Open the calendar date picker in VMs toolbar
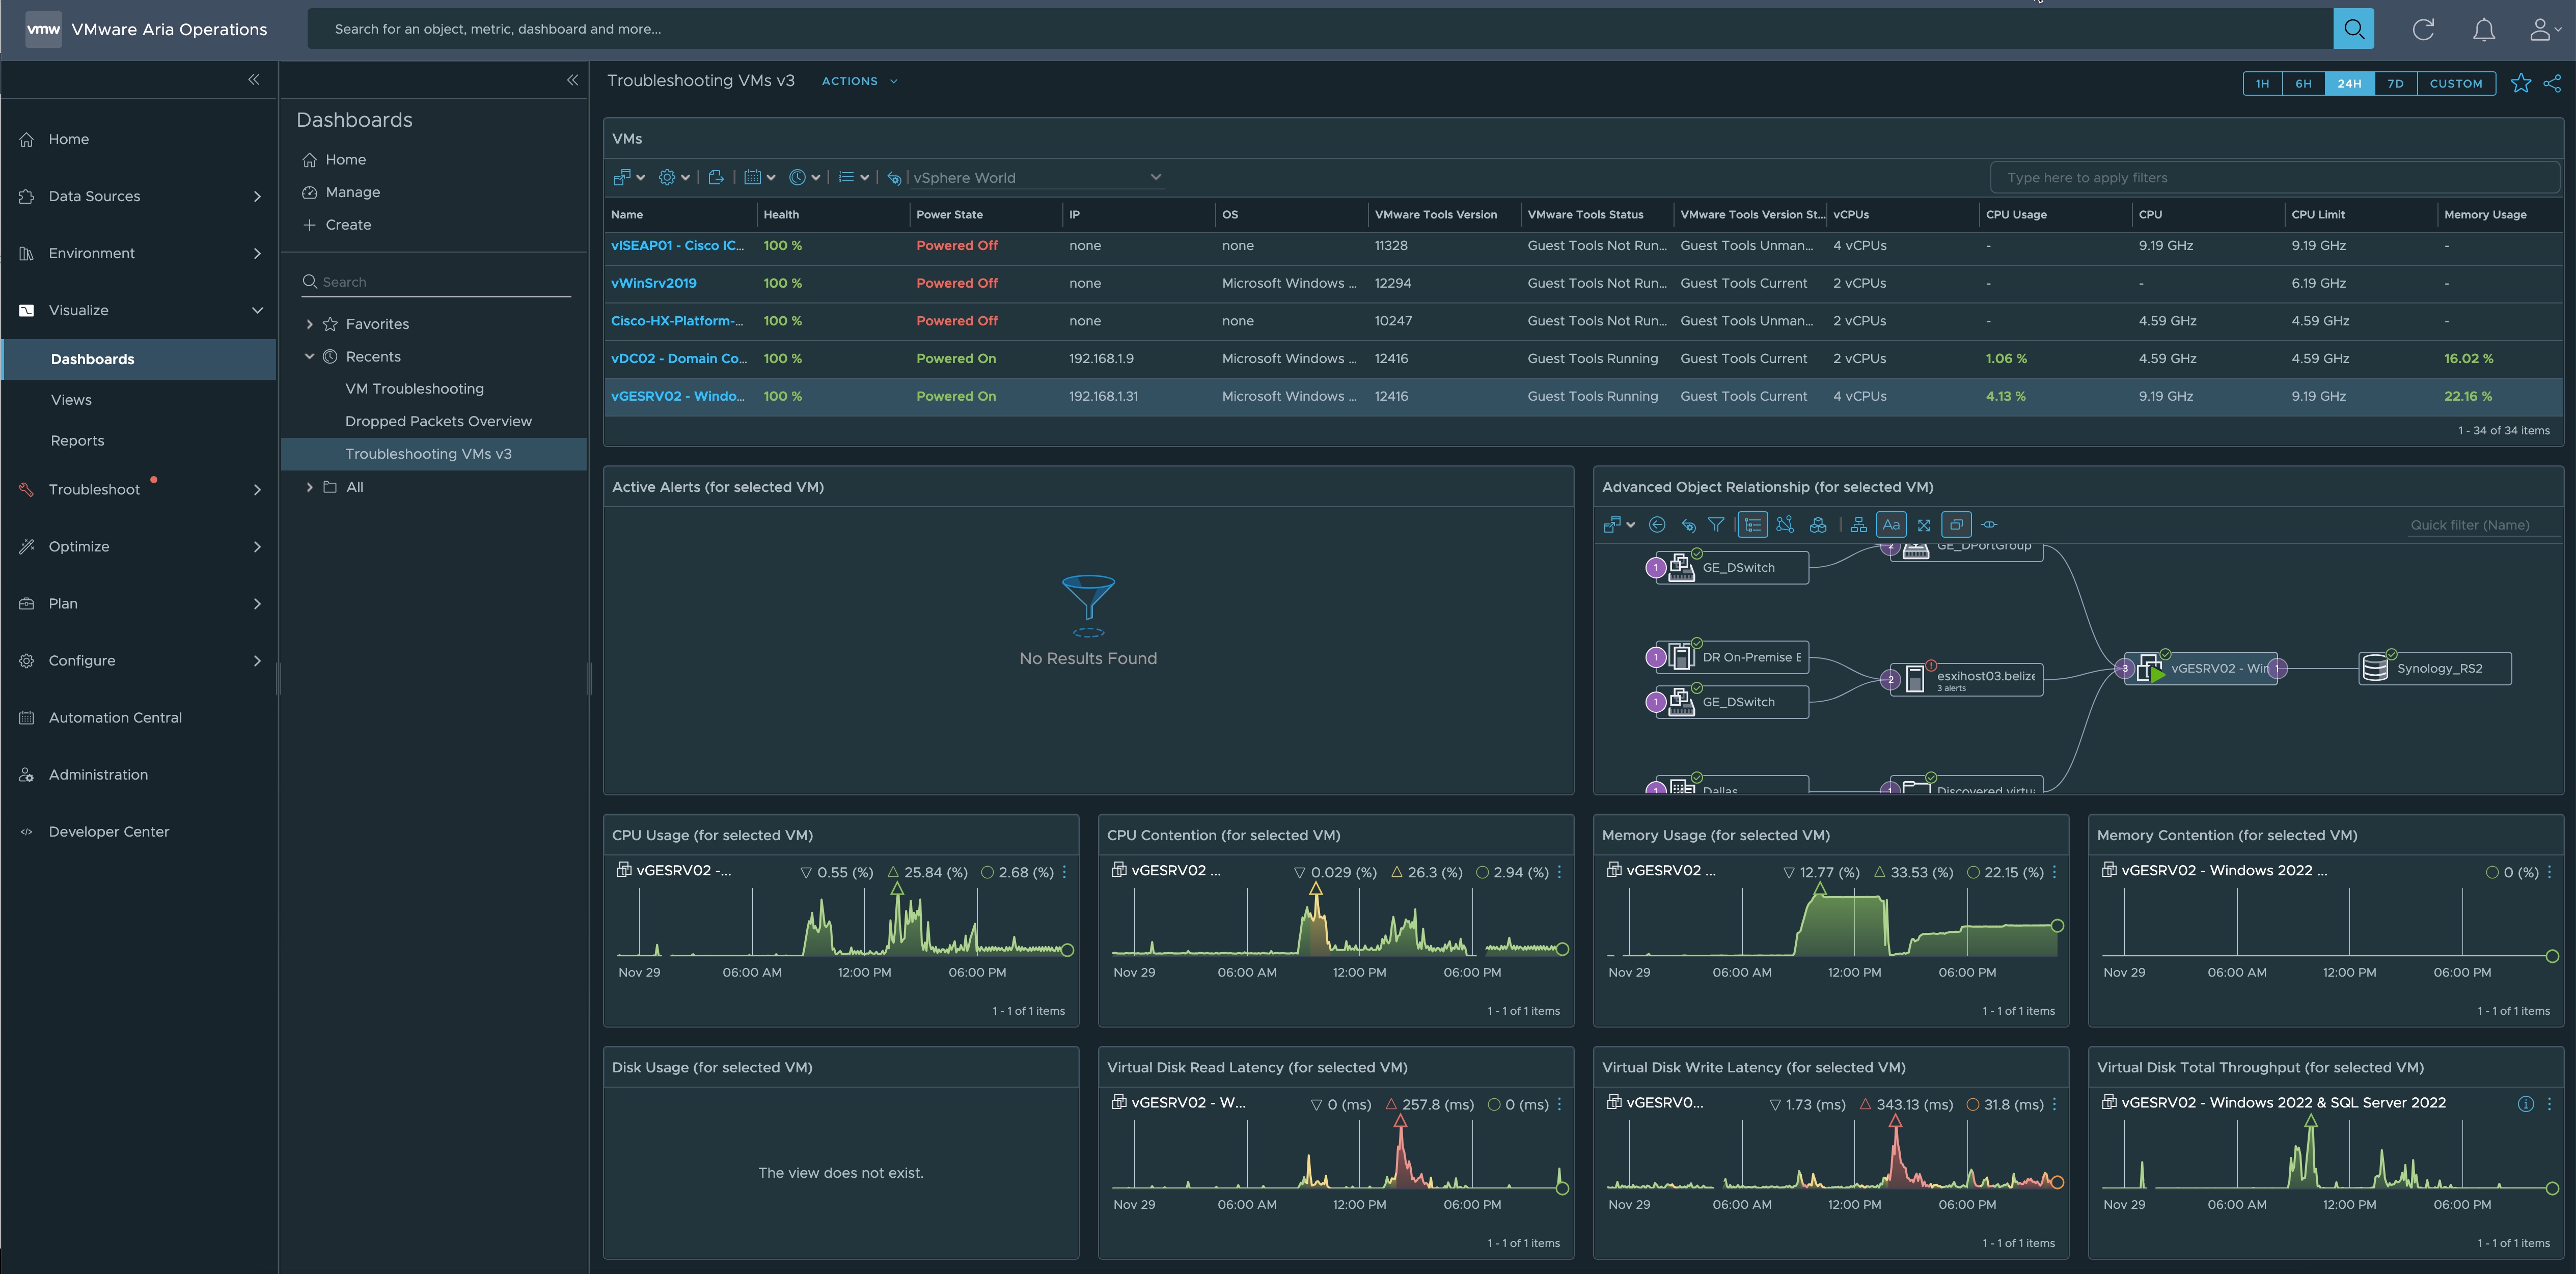 759,177
